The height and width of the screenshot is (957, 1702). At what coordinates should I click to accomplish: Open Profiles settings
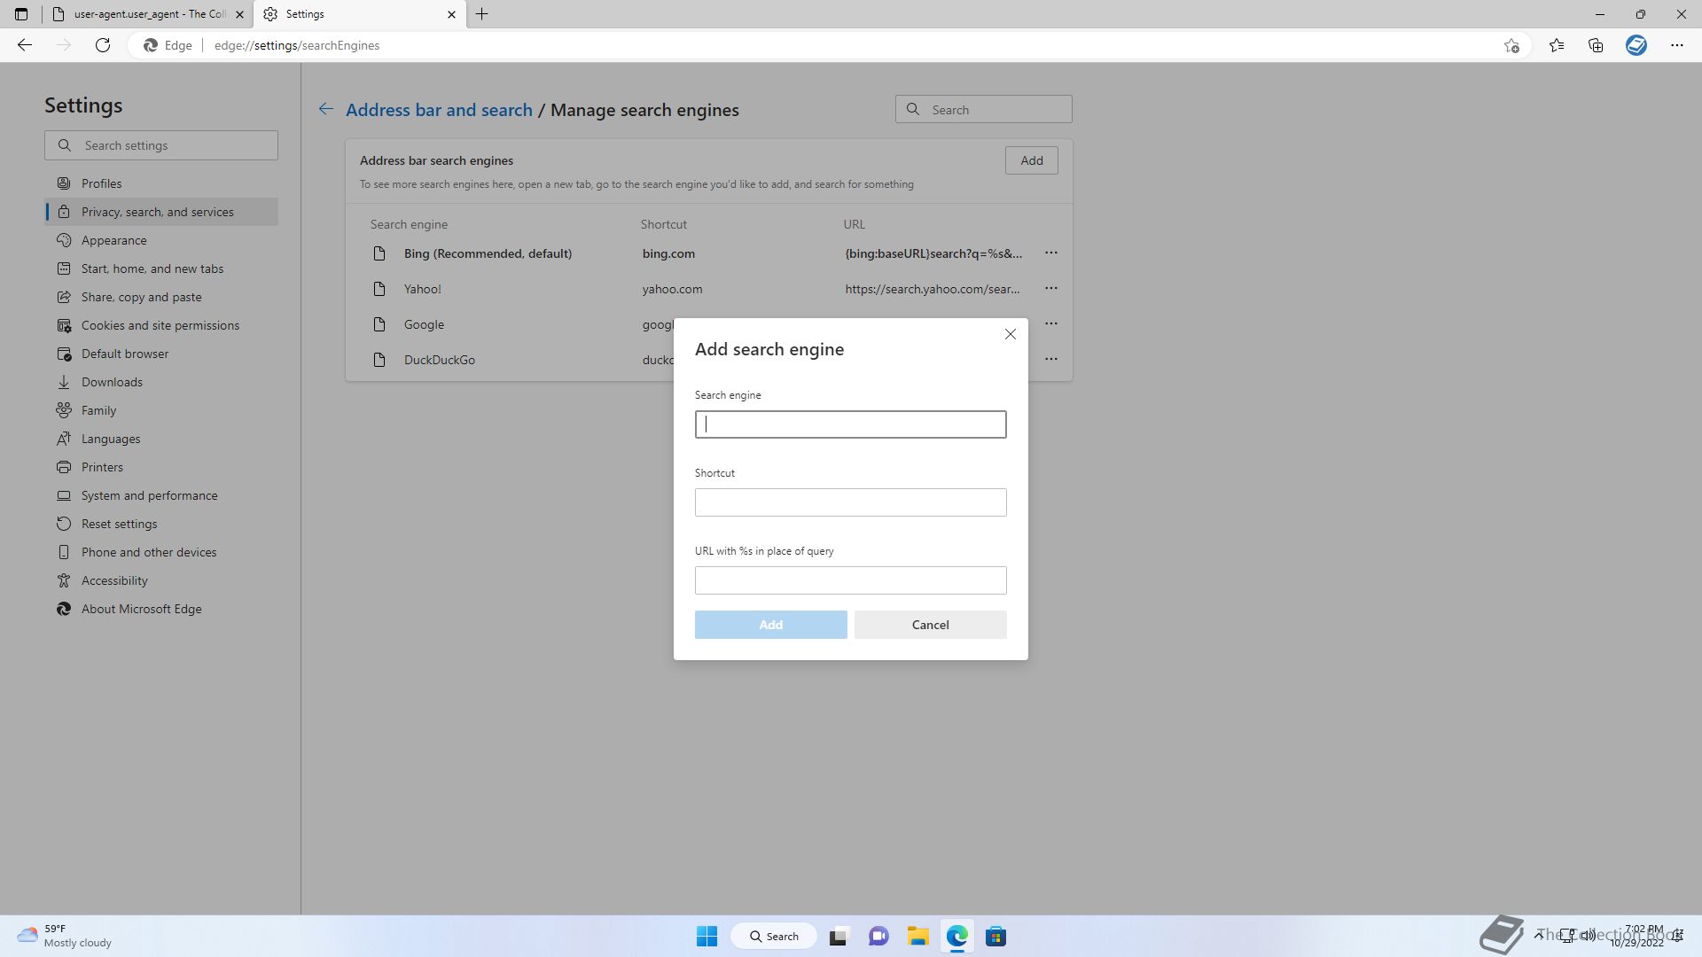(x=161, y=183)
